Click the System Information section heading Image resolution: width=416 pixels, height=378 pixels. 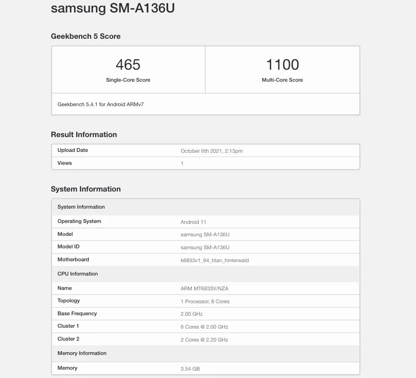[x=86, y=189]
